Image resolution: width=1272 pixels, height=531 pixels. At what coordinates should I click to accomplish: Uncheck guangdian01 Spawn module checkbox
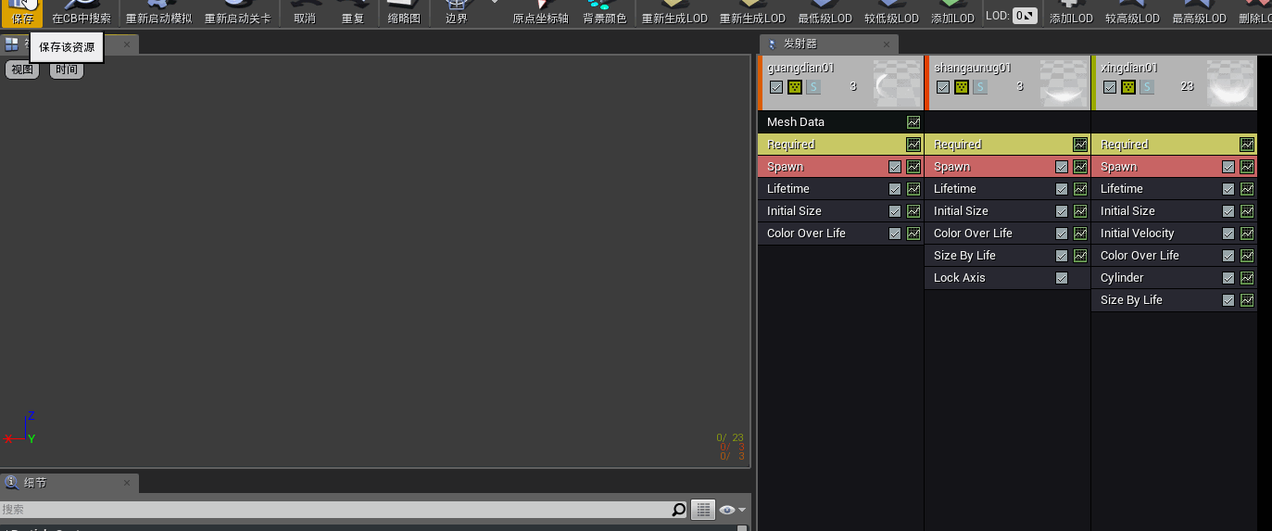coord(895,167)
